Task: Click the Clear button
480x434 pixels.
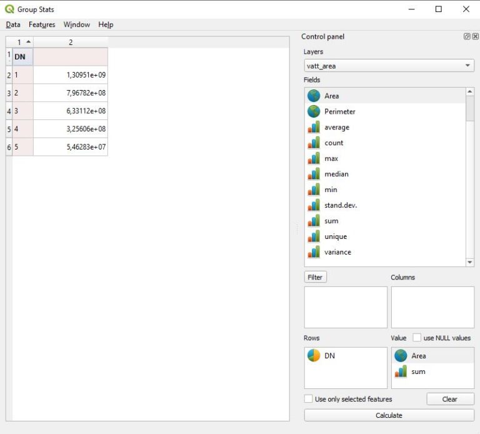Action: (450, 399)
